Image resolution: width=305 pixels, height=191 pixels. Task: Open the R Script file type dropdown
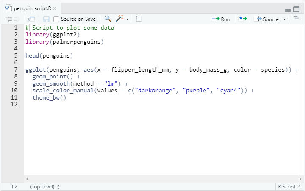(x=288, y=186)
